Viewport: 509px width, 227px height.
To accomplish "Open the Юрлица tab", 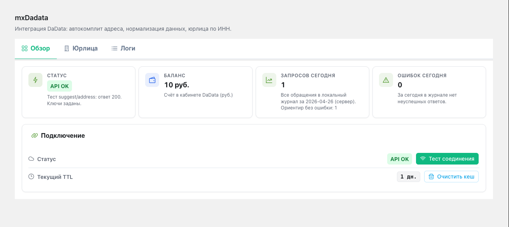I will tap(81, 49).
